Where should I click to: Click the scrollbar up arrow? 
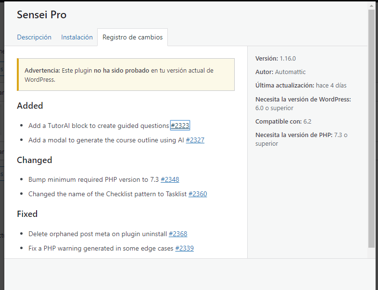371,5
